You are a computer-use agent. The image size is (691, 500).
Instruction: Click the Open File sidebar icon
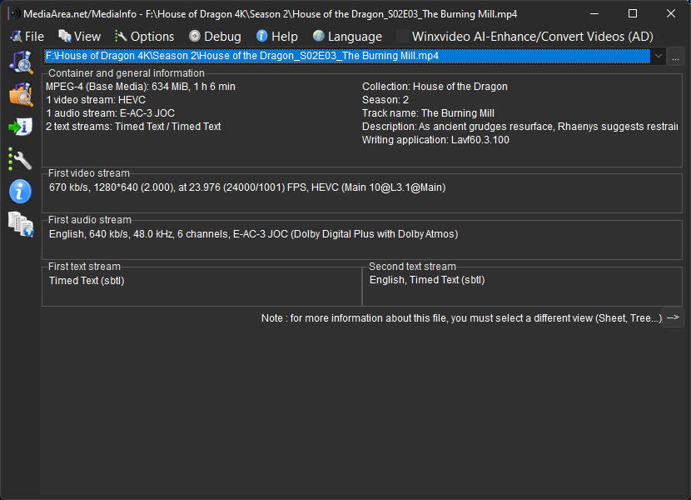21,62
